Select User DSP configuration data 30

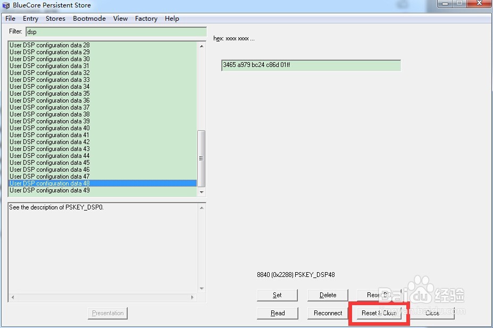103,59
